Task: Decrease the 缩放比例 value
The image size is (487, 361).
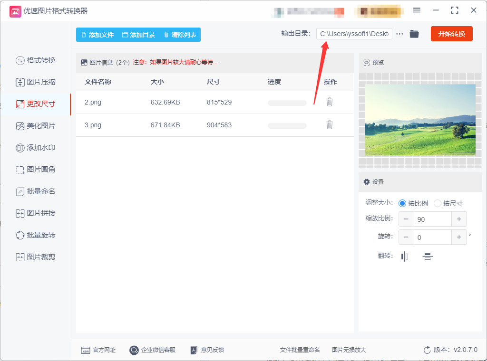Action: coord(406,219)
